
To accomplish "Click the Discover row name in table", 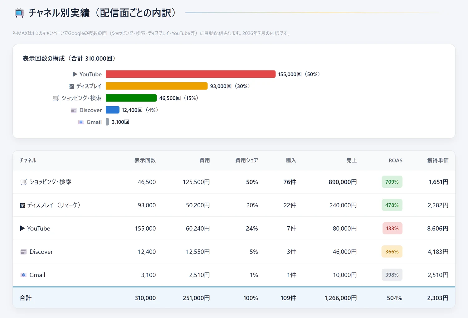I will click(41, 252).
